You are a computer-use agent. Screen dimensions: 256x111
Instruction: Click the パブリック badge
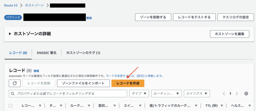(x=13, y=17)
